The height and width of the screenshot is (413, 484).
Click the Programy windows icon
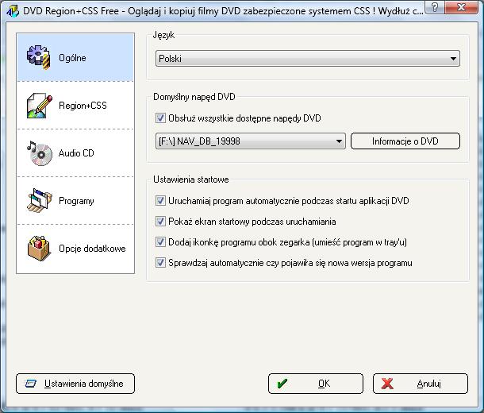tap(39, 201)
